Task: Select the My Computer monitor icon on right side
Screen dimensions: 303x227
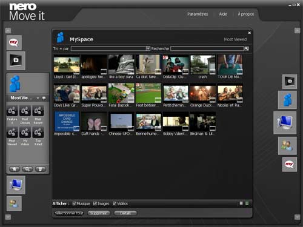Action: tap(285, 123)
